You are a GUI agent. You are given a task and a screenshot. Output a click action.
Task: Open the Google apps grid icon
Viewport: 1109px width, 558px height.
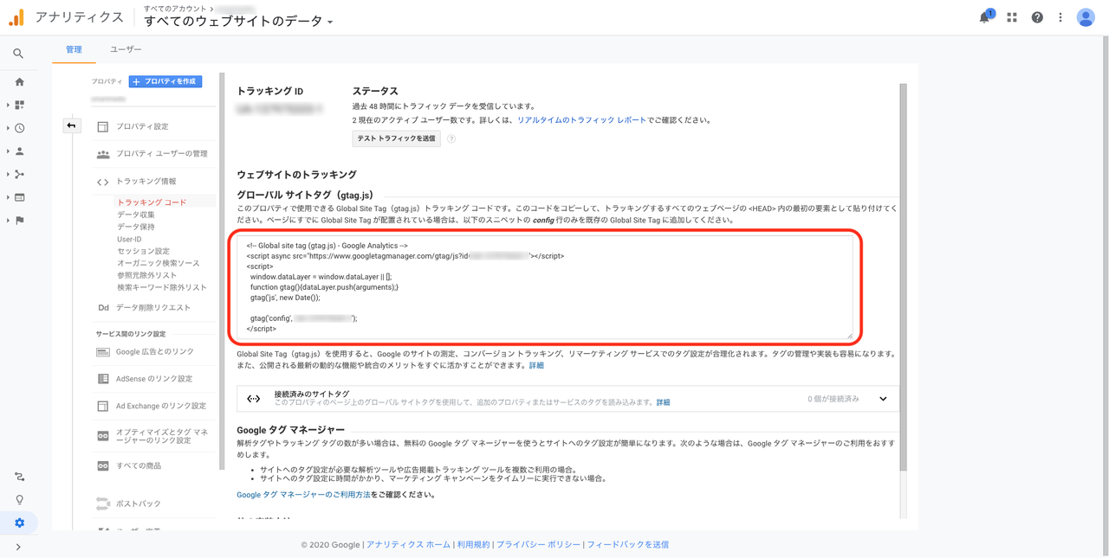[x=1011, y=17]
